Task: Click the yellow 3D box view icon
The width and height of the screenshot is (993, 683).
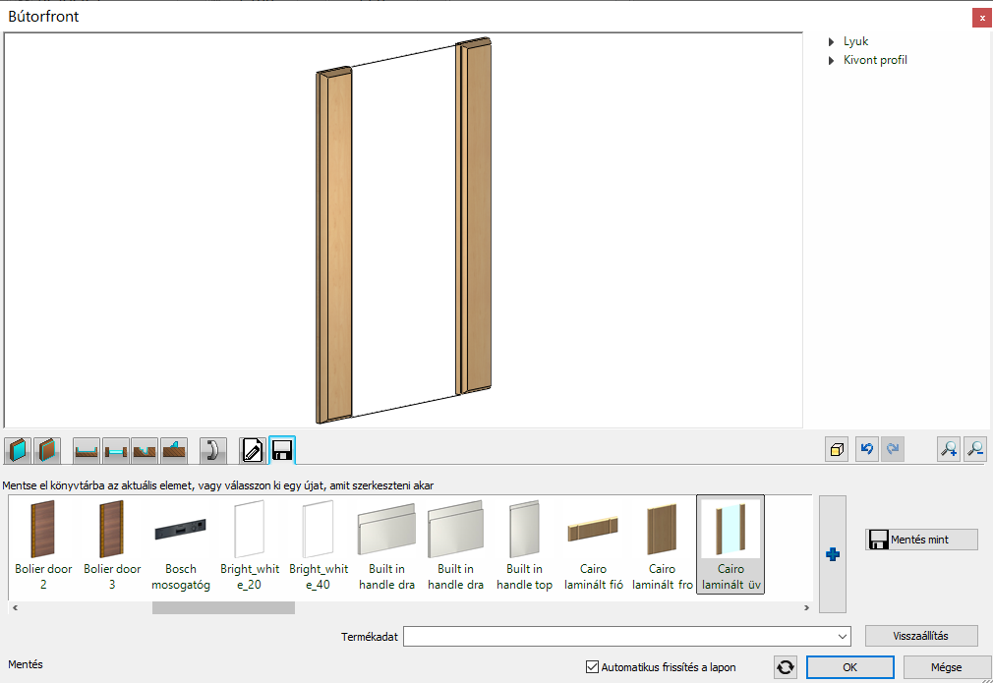Action: click(x=837, y=450)
